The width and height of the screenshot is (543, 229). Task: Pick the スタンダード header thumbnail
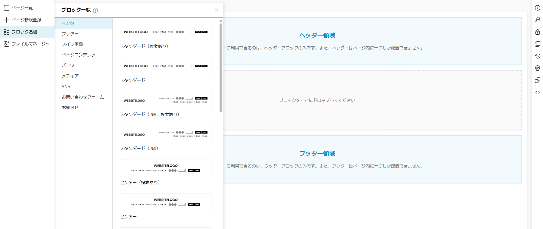click(166, 66)
